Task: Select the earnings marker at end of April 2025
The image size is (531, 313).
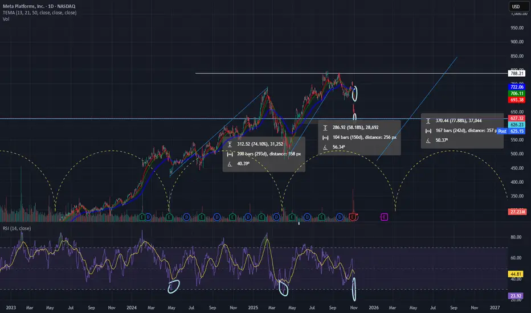Action: (x=292, y=217)
